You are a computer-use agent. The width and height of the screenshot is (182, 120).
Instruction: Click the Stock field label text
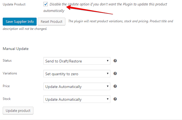[x=7, y=99]
